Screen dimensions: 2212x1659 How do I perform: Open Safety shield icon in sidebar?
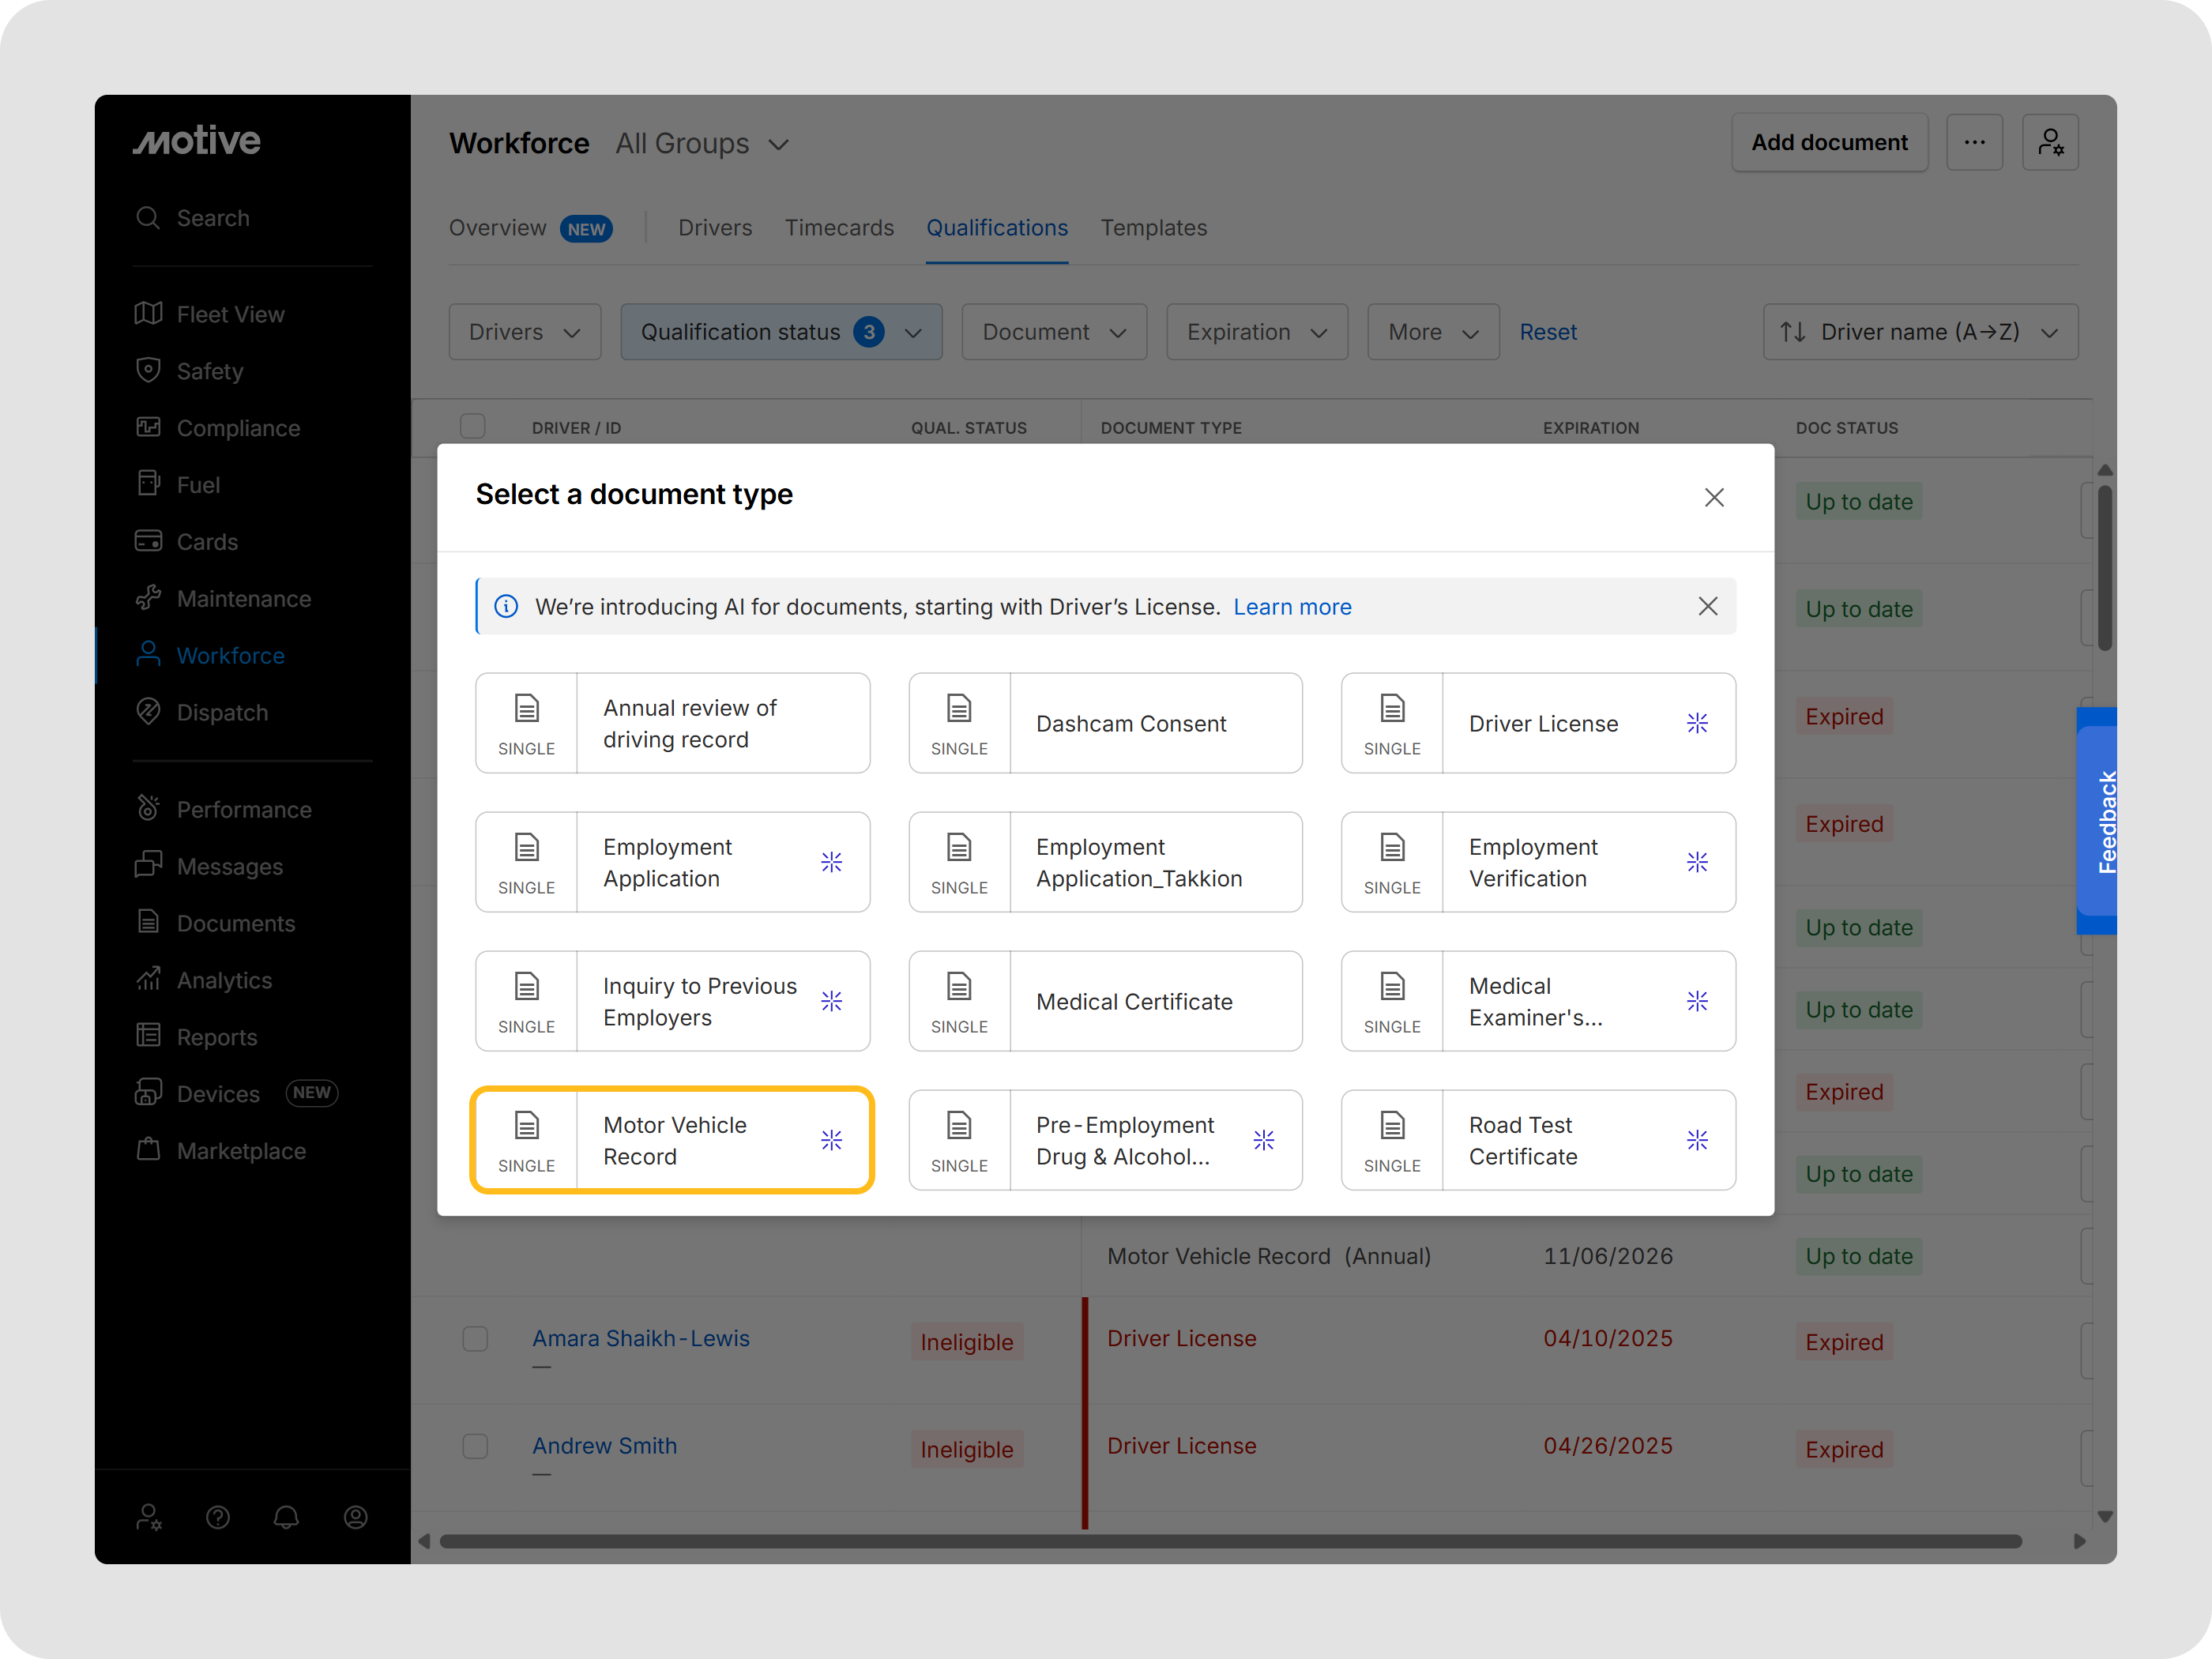148,370
